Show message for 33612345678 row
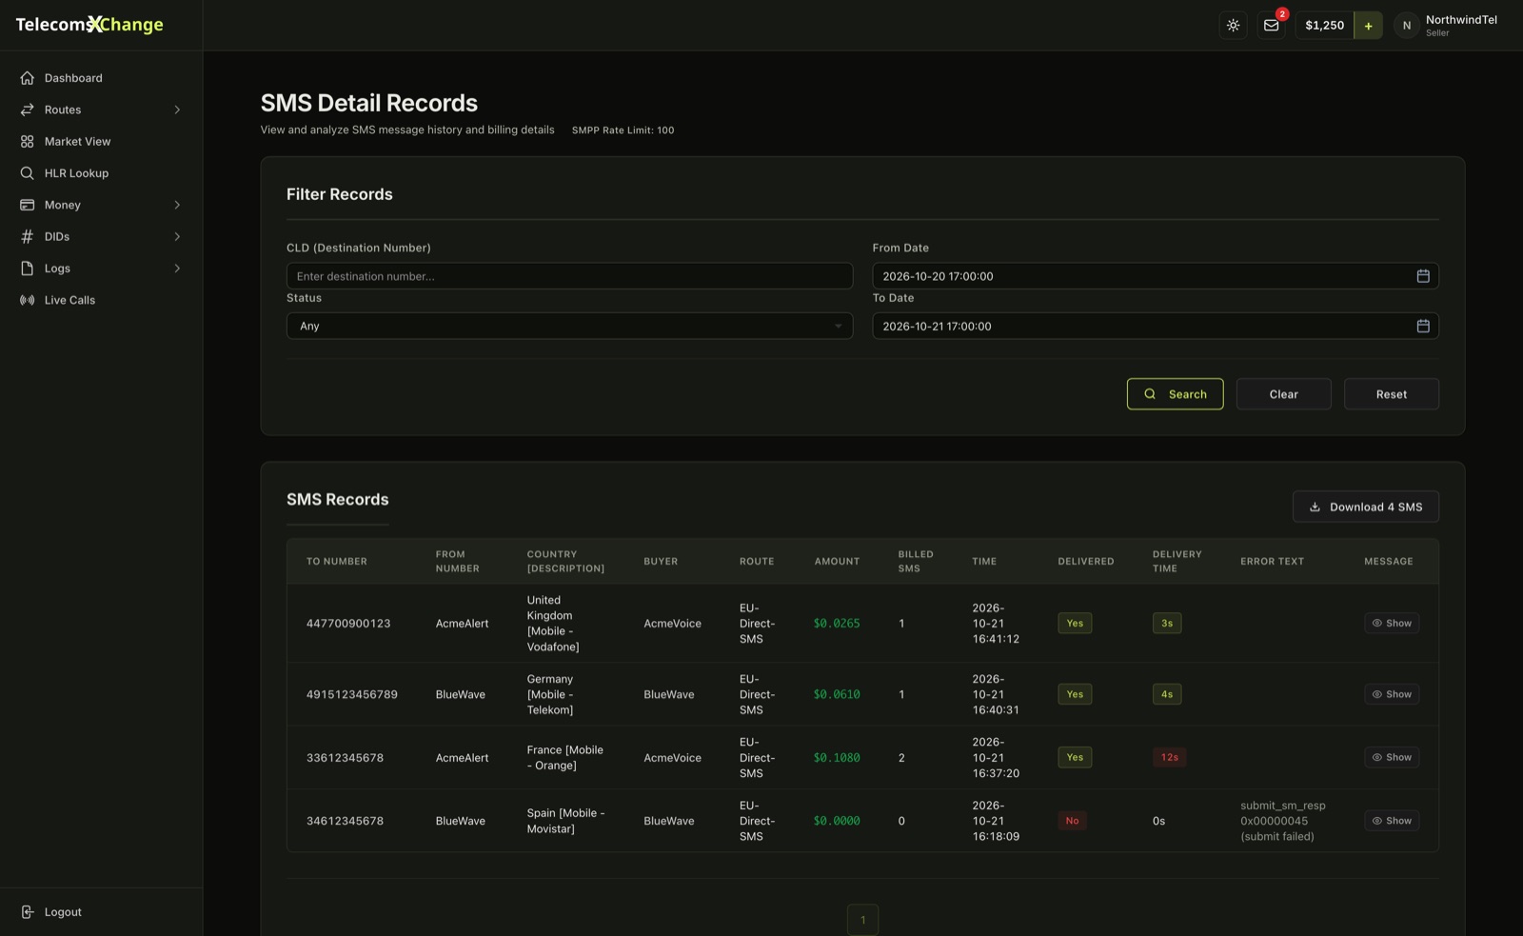The height and width of the screenshot is (936, 1523). (1392, 757)
